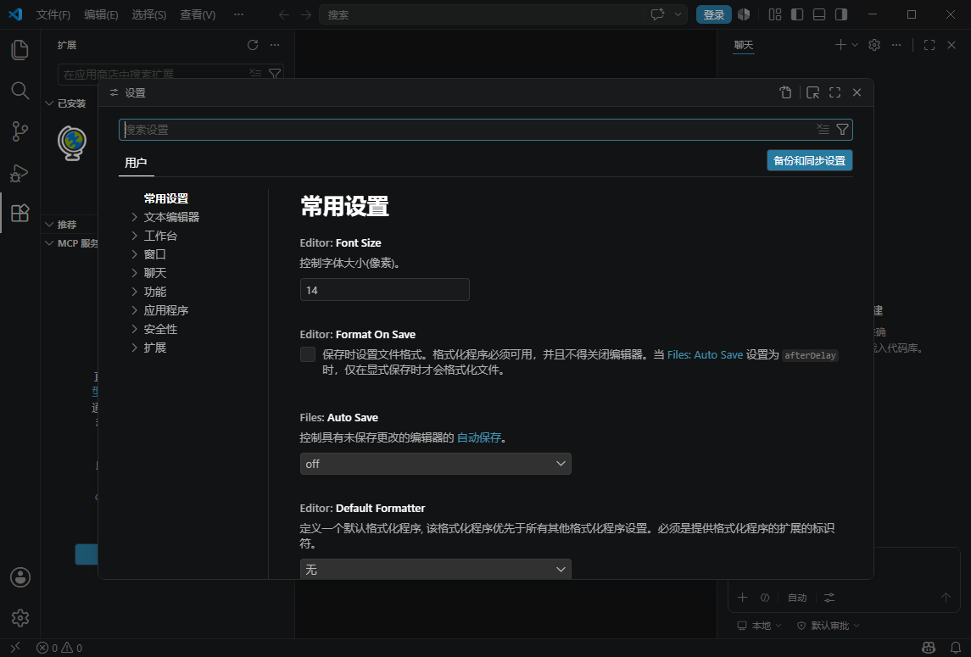Expand 工作台 settings category
971x657 pixels.
(x=134, y=236)
